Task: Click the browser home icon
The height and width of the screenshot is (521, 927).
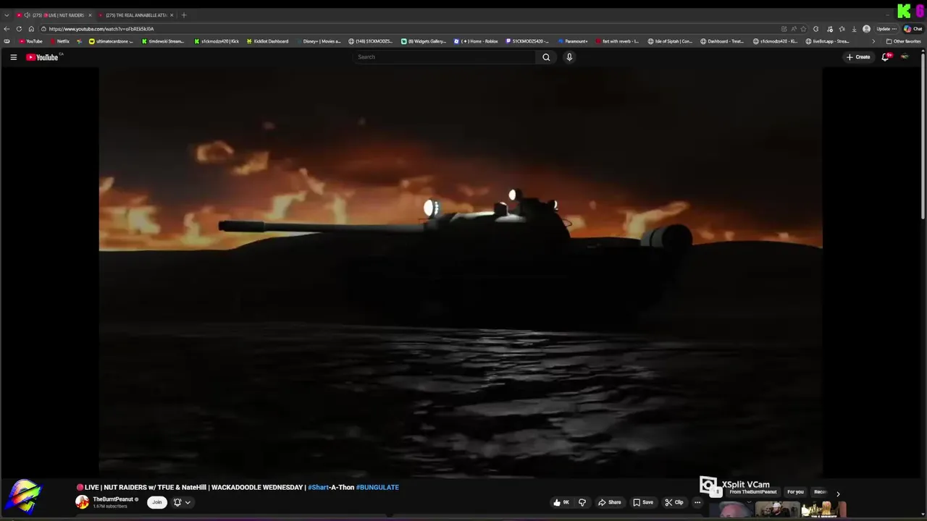Action: click(31, 29)
